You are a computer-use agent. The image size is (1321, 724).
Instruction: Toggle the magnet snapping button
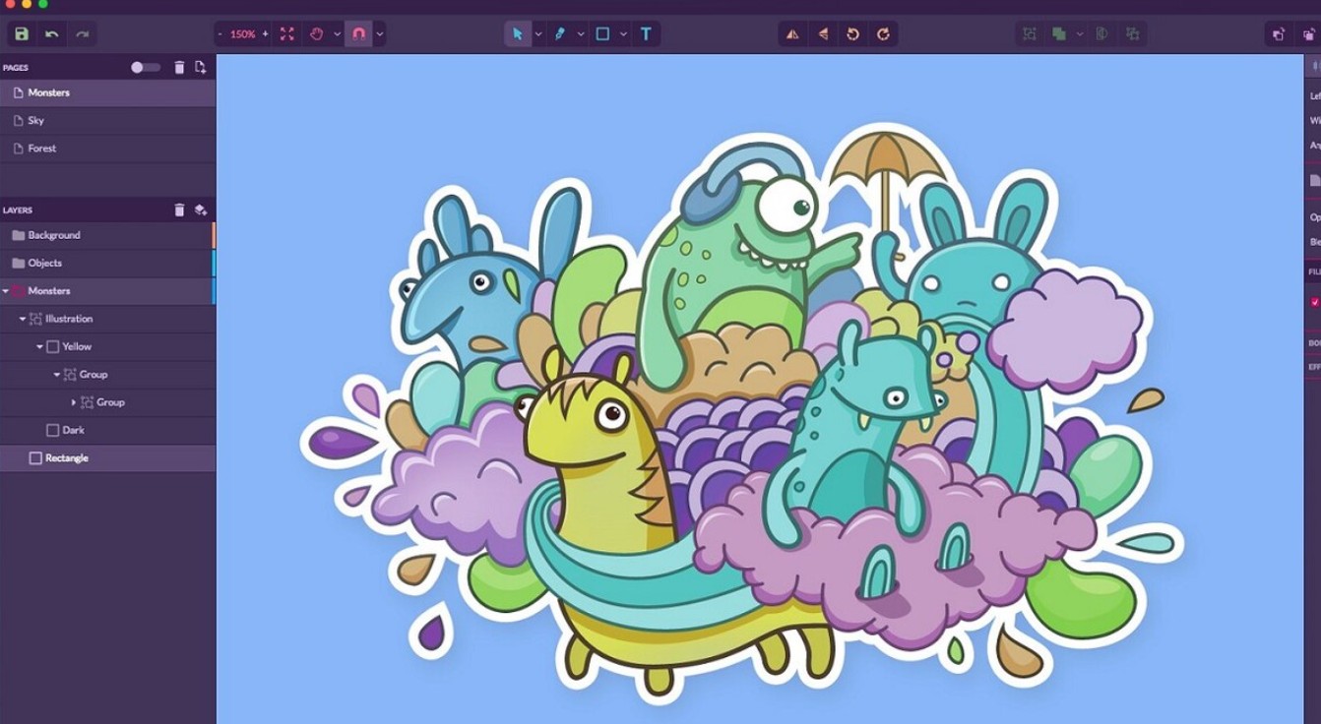coord(358,33)
